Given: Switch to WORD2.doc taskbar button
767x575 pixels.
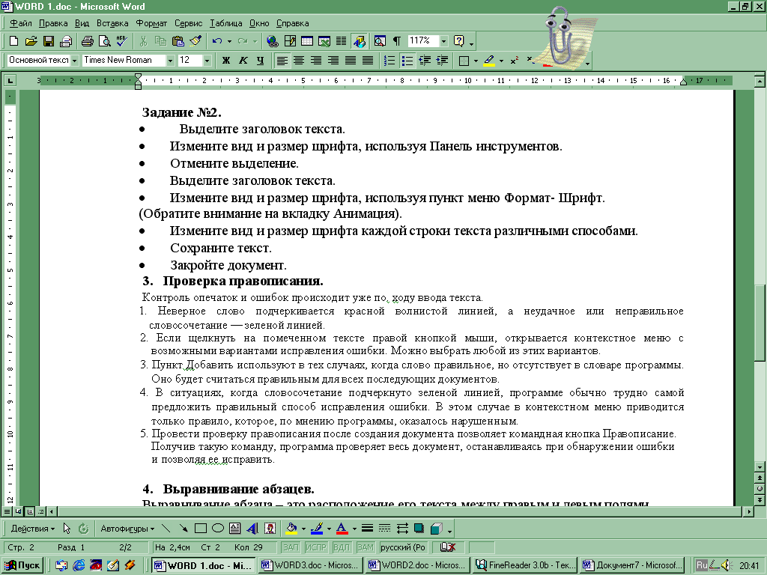Looking at the screenshot, I should coord(418,565).
